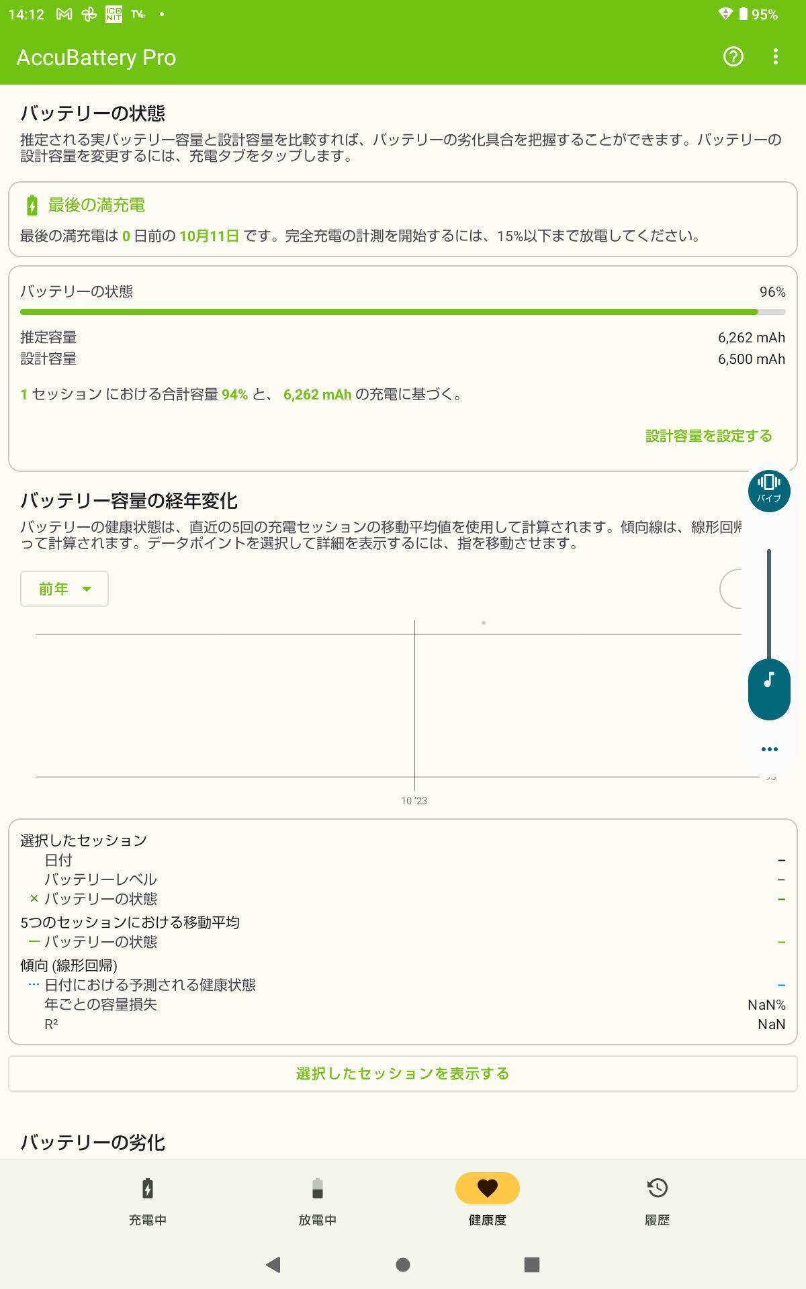
Task: Tap the 5つのセッションにおける移動平均 label
Action: click(x=130, y=922)
